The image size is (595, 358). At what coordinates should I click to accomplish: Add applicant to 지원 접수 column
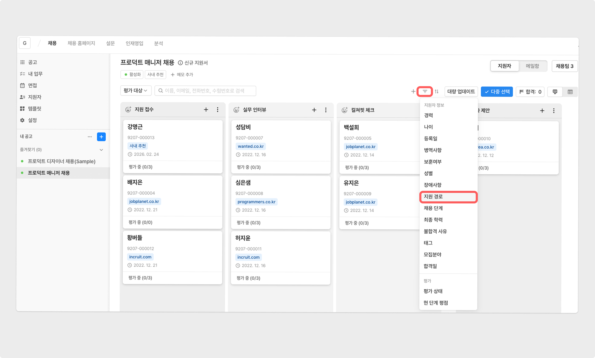206,110
